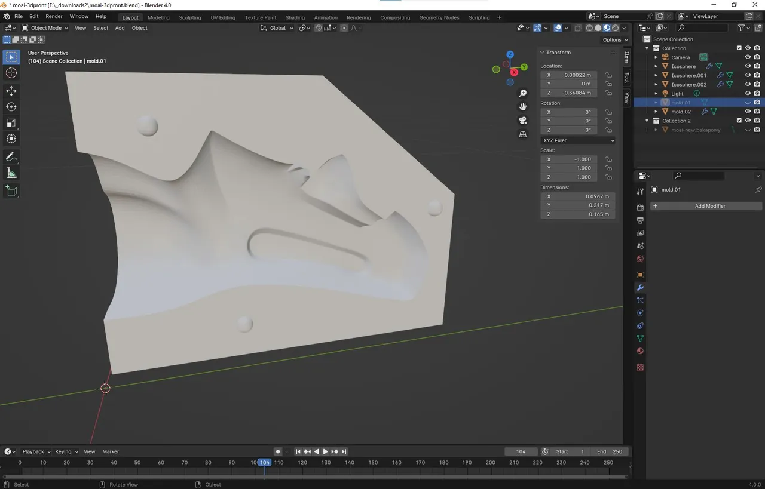Open the World properties tab
Viewport: 765px width, 489px height.
[640, 259]
